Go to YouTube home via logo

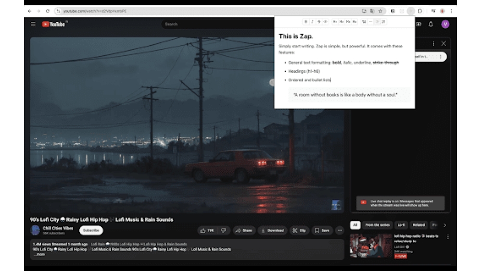click(54, 24)
